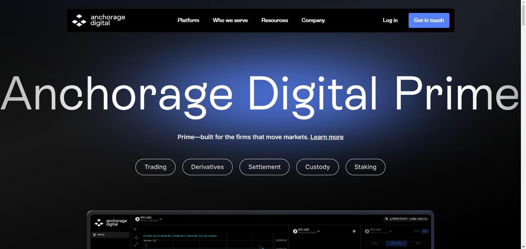The height and width of the screenshot is (249, 526).
Task: Select the trend line drawing tool
Action: [x=136, y=244]
